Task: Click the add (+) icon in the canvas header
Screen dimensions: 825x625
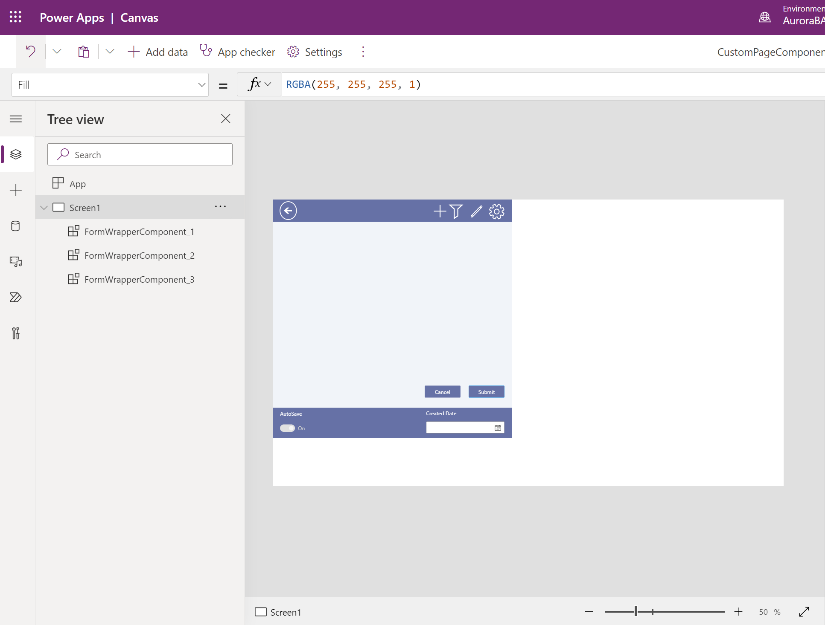Action: (439, 211)
